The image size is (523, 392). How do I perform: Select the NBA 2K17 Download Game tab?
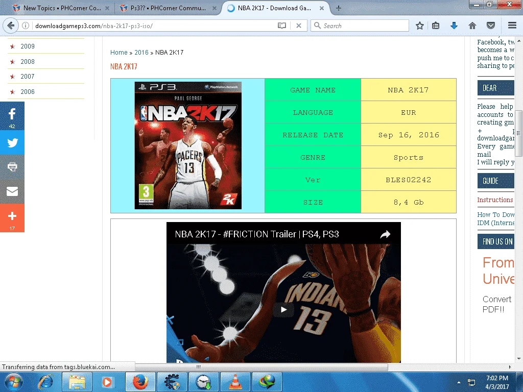pos(274,8)
